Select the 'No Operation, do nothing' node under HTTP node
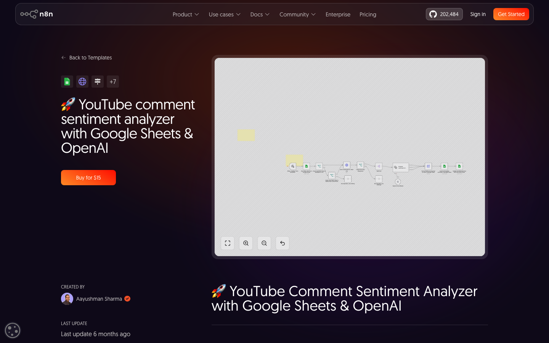The image size is (549, 343). [348, 179]
